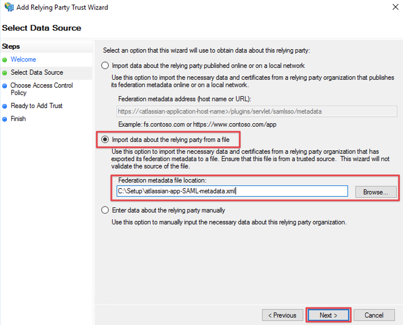This screenshot has width=403, height=325.
Task: Click the green Welcome step bullet
Action: pos(5,60)
